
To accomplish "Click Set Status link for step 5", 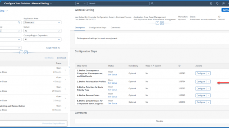I will 113,104.
